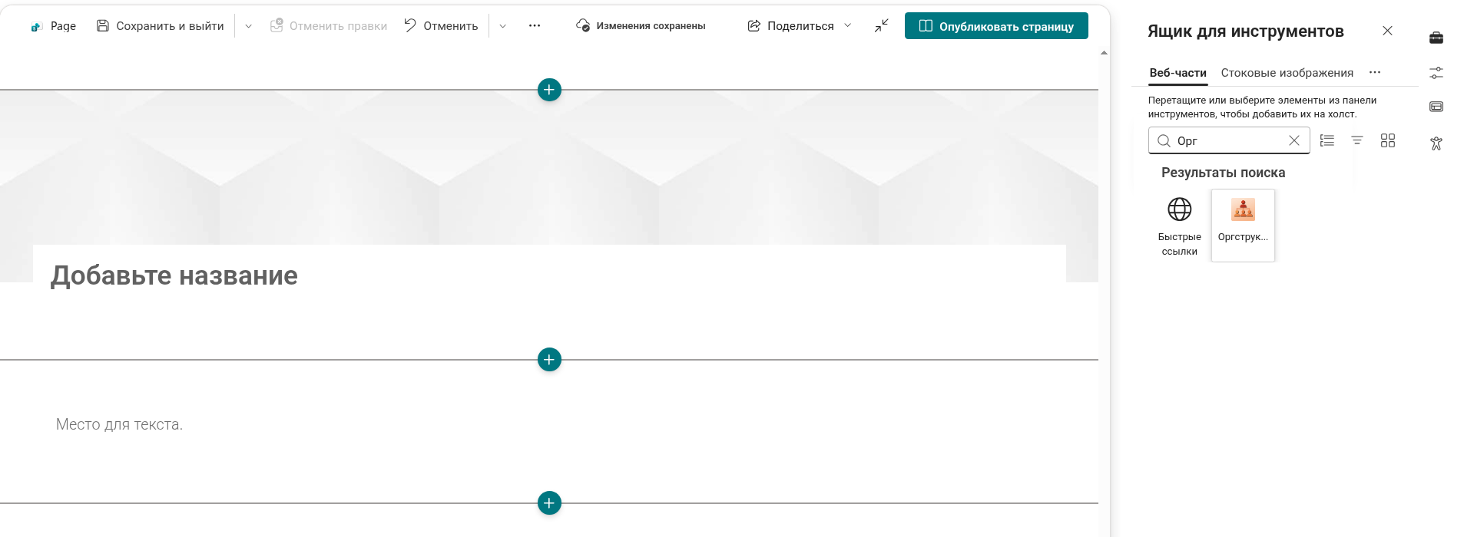Add a section with the plus button under the title
Viewport: 1464px width, 537px height.
pyautogui.click(x=549, y=360)
